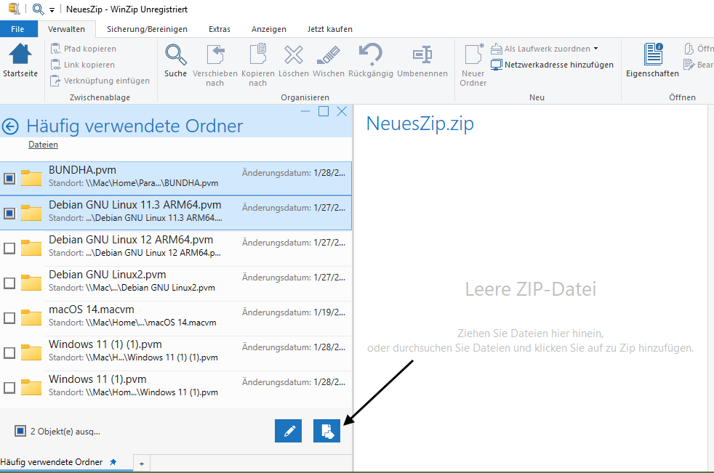This screenshot has height=473, width=714.
Task: Open the Anzeigen ribbon tab
Action: (x=269, y=29)
